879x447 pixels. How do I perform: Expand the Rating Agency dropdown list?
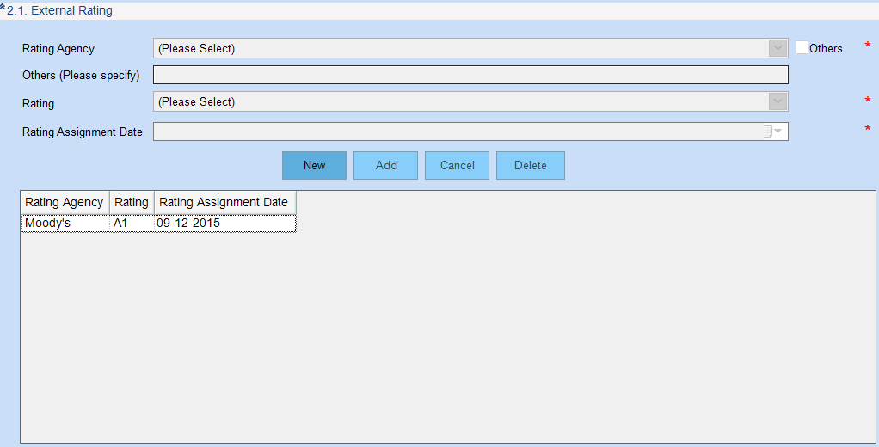(x=778, y=48)
